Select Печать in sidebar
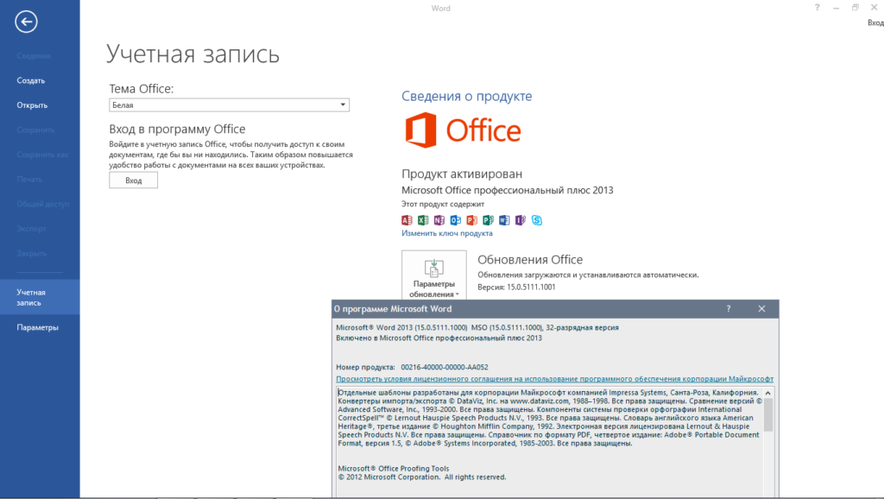 (29, 180)
